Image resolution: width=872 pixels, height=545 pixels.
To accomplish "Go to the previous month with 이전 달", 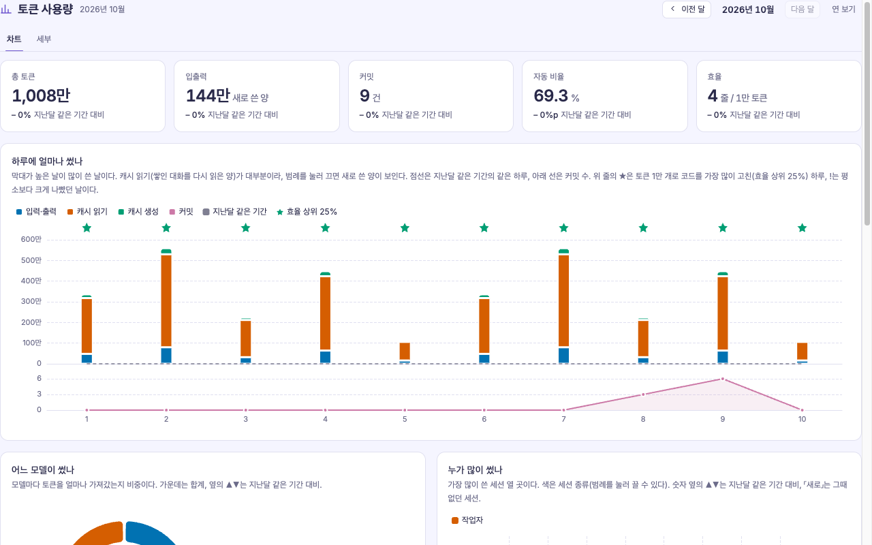I will (687, 10).
